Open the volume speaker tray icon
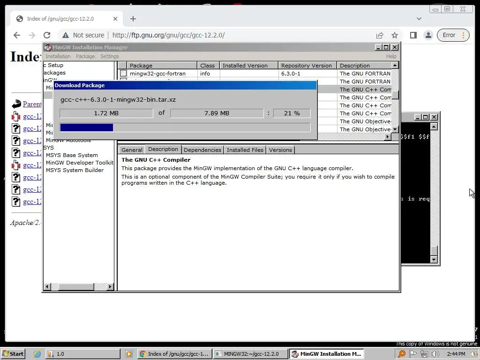 [x=435, y=354]
